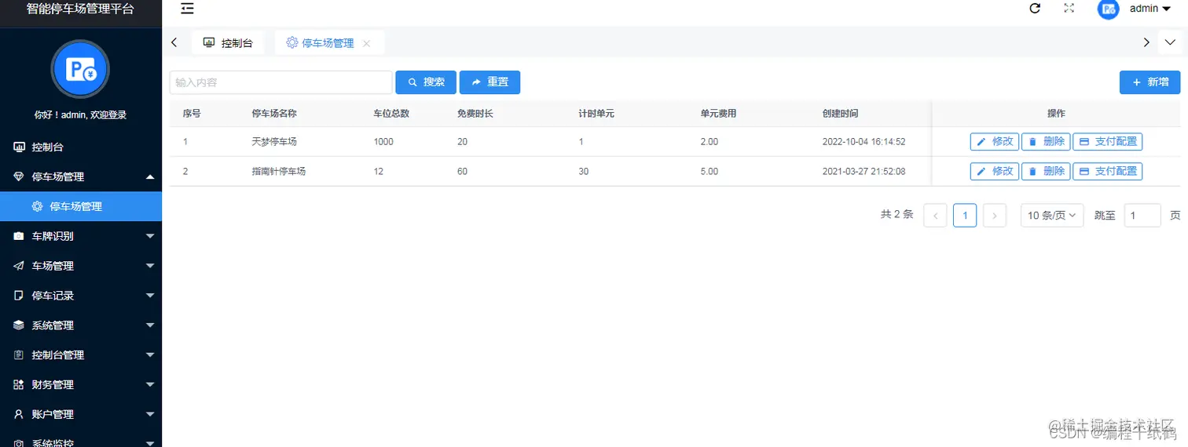The image size is (1188, 447).
Task: Expand the 账户管理 sidebar menu
Action: pos(81,415)
